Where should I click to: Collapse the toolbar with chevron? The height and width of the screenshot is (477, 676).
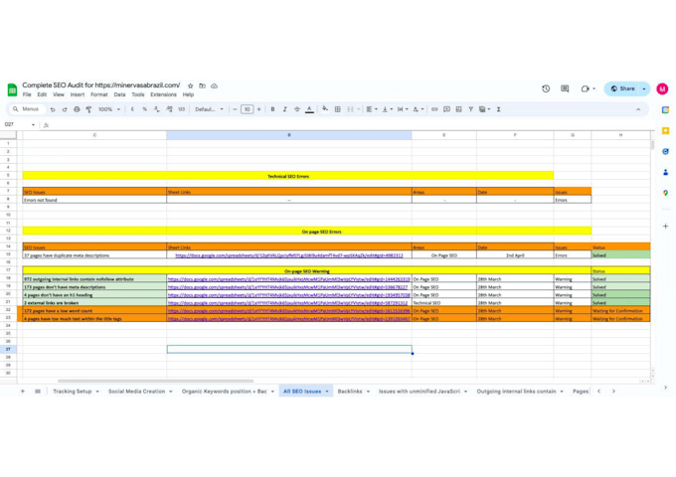pyautogui.click(x=638, y=109)
